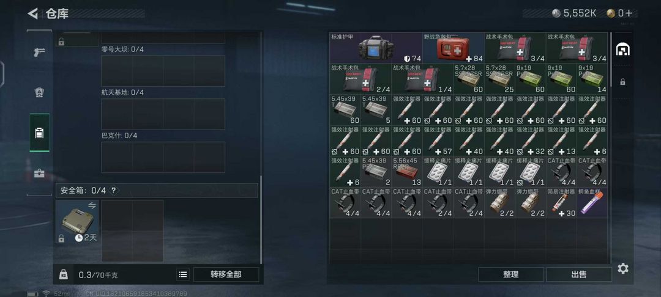
Task: Click the 整理 sort button
Action: point(511,274)
